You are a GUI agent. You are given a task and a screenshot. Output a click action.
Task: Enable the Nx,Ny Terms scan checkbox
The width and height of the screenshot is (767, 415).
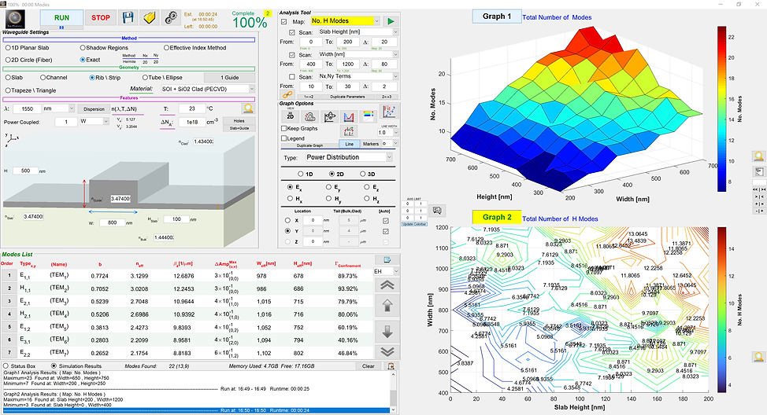292,77
